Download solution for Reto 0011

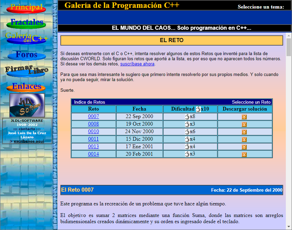[x=244, y=139]
